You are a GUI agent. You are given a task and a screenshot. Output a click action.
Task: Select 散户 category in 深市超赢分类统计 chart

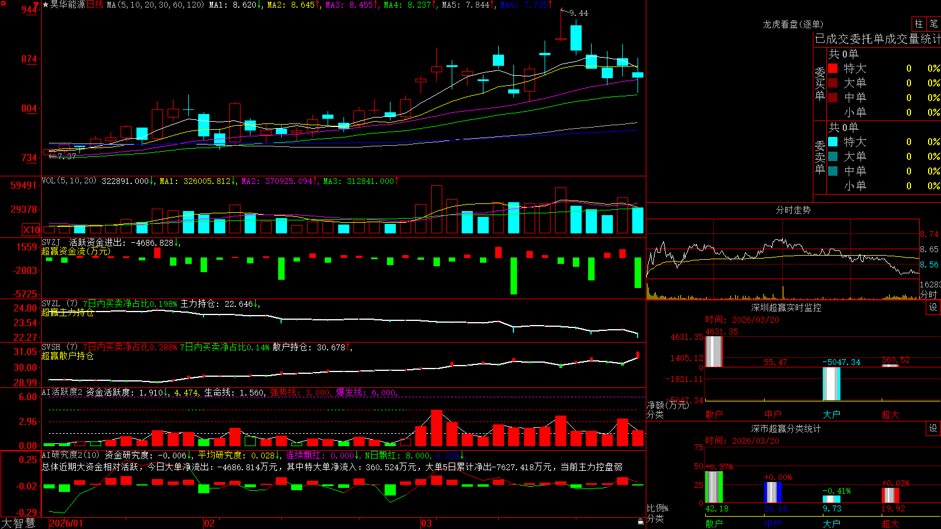click(x=714, y=523)
